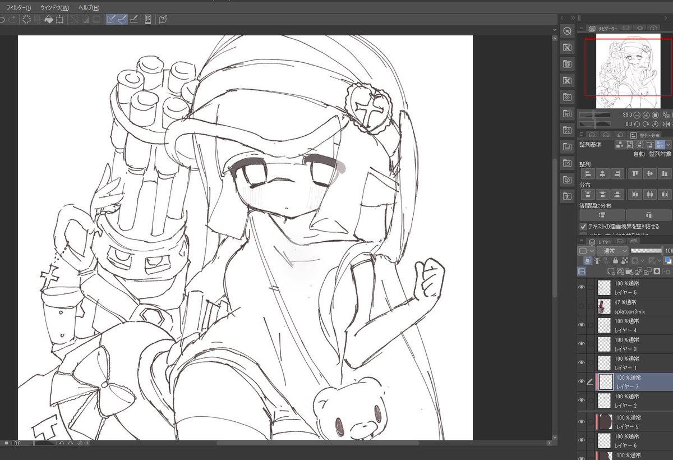Open the palette color dropdown in the Layer panel

click(587, 251)
